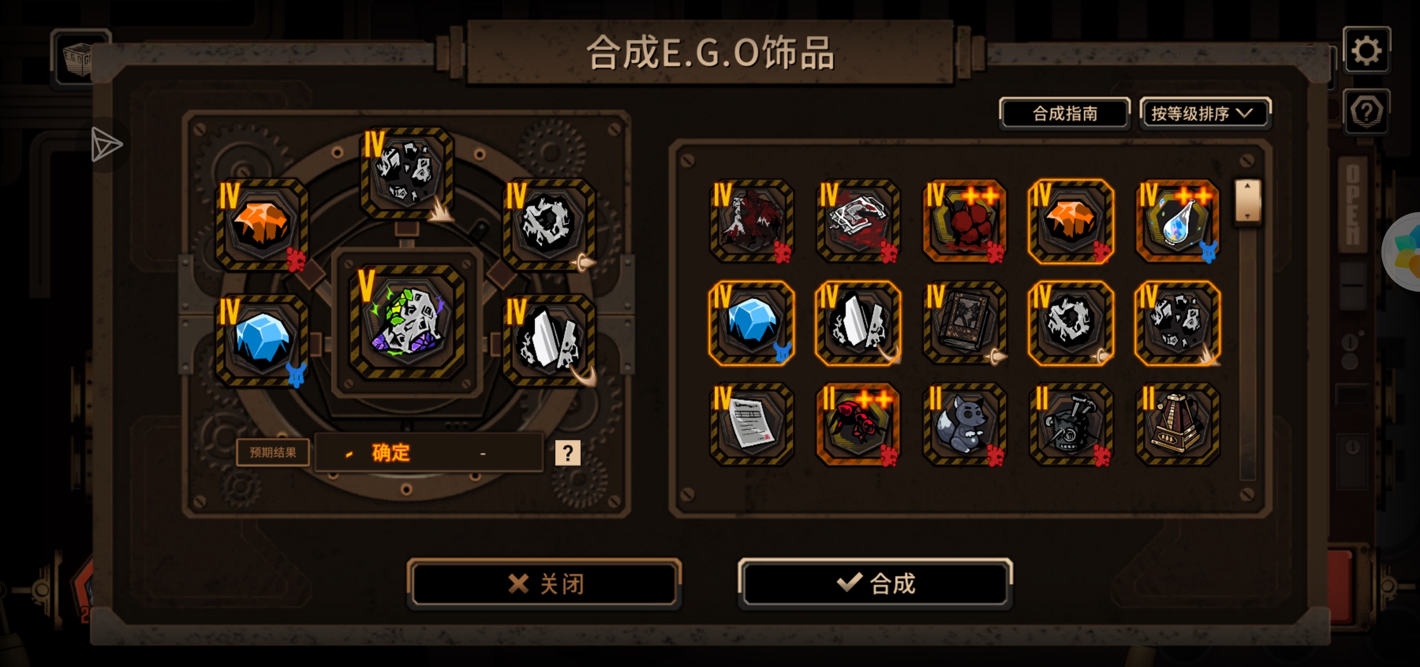
Task: Choose the water droplet tier IV gift
Action: [1177, 221]
